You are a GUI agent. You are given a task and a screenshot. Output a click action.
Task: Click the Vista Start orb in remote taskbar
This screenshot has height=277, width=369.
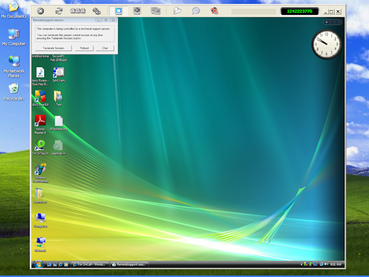pyautogui.click(x=38, y=264)
